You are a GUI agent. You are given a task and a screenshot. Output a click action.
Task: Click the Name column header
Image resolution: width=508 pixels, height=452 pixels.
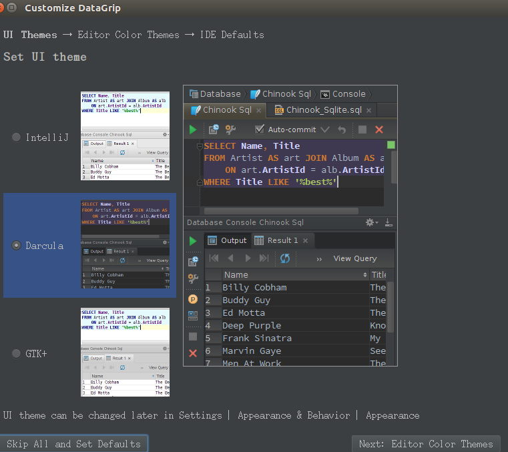296,275
